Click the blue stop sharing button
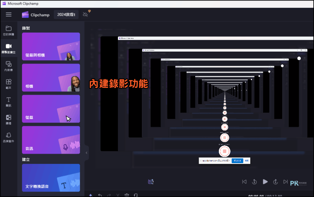This screenshot has width=314, height=197. pyautogui.click(x=237, y=161)
